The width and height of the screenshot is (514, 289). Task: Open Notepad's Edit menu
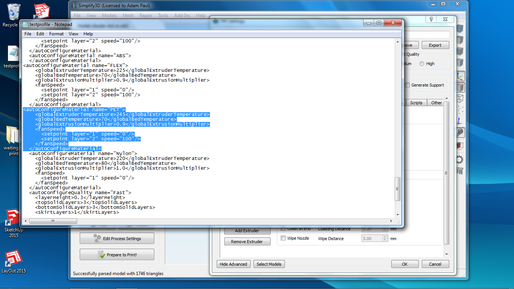(x=40, y=34)
